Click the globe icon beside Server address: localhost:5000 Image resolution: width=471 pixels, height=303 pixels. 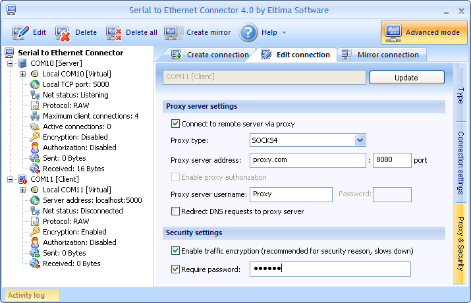pos(35,200)
